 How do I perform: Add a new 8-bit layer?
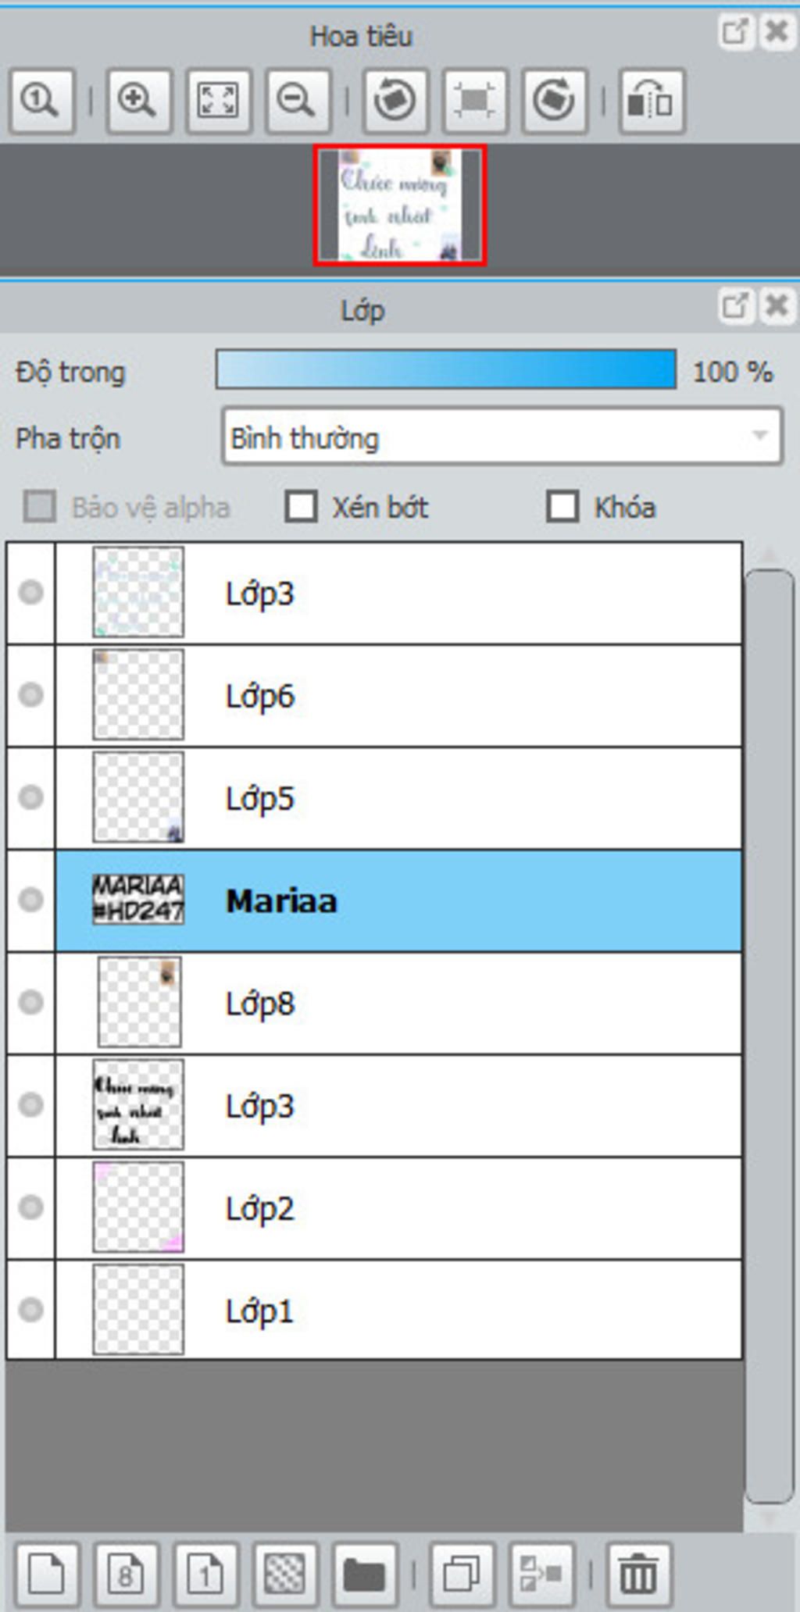point(126,1573)
